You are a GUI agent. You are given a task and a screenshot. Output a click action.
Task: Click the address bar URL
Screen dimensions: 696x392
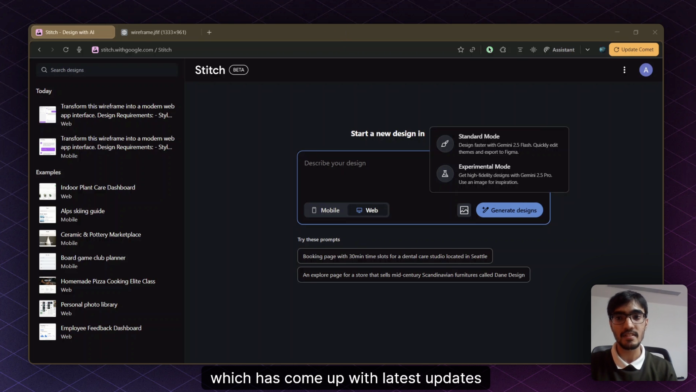136,50
